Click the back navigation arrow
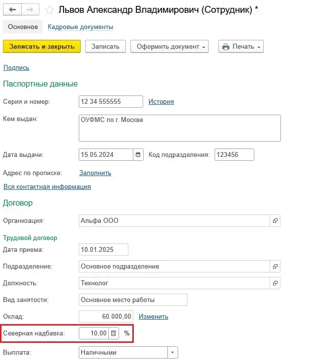The height and width of the screenshot is (363, 309). click(x=12, y=9)
